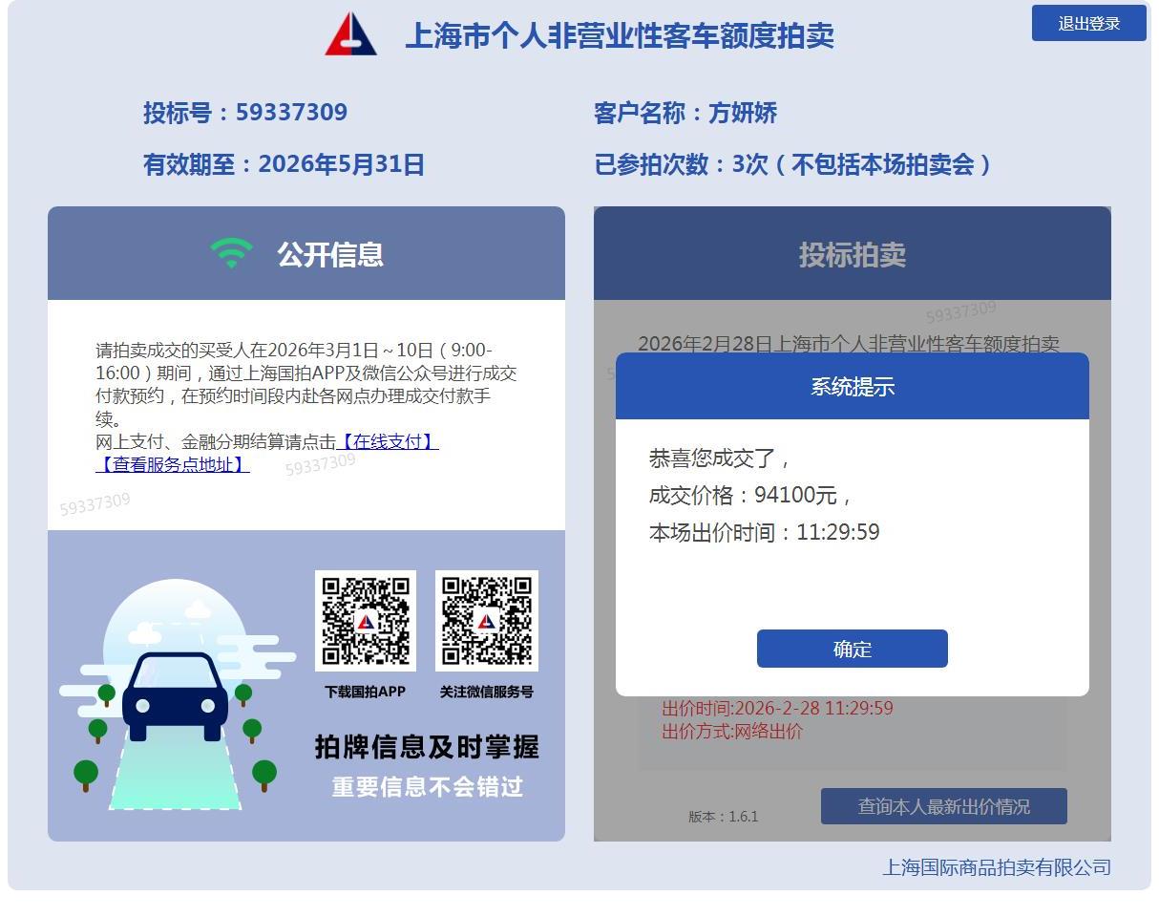Click the 系统提示 dialog title bar
Image resolution: width=1159 pixels, height=917 pixels.
pos(852,386)
